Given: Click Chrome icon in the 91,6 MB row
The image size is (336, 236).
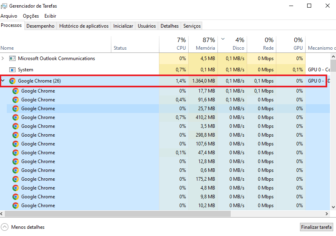Looking at the screenshot, I should pyautogui.click(x=16, y=100).
